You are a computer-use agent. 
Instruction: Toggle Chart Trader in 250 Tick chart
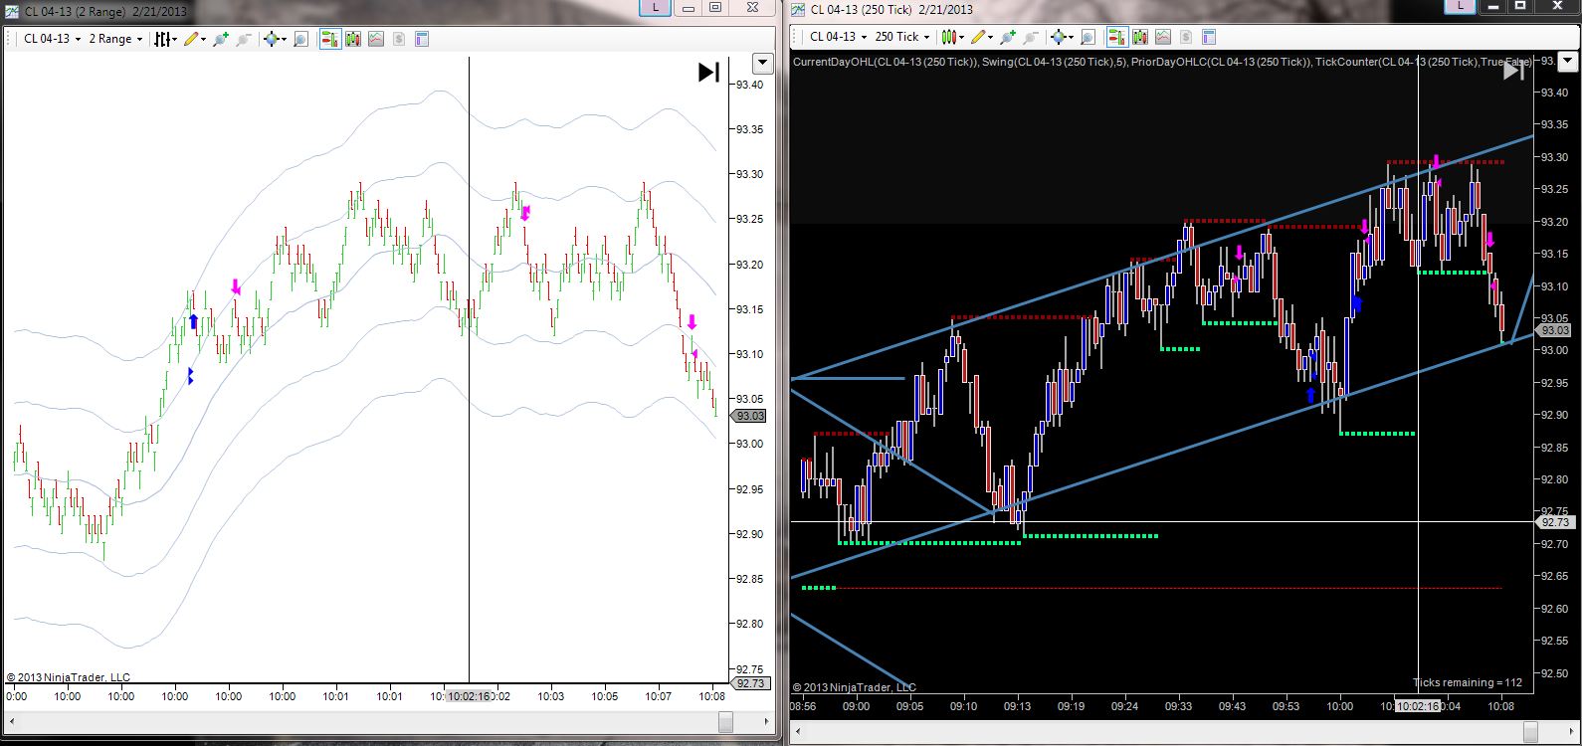[1116, 37]
